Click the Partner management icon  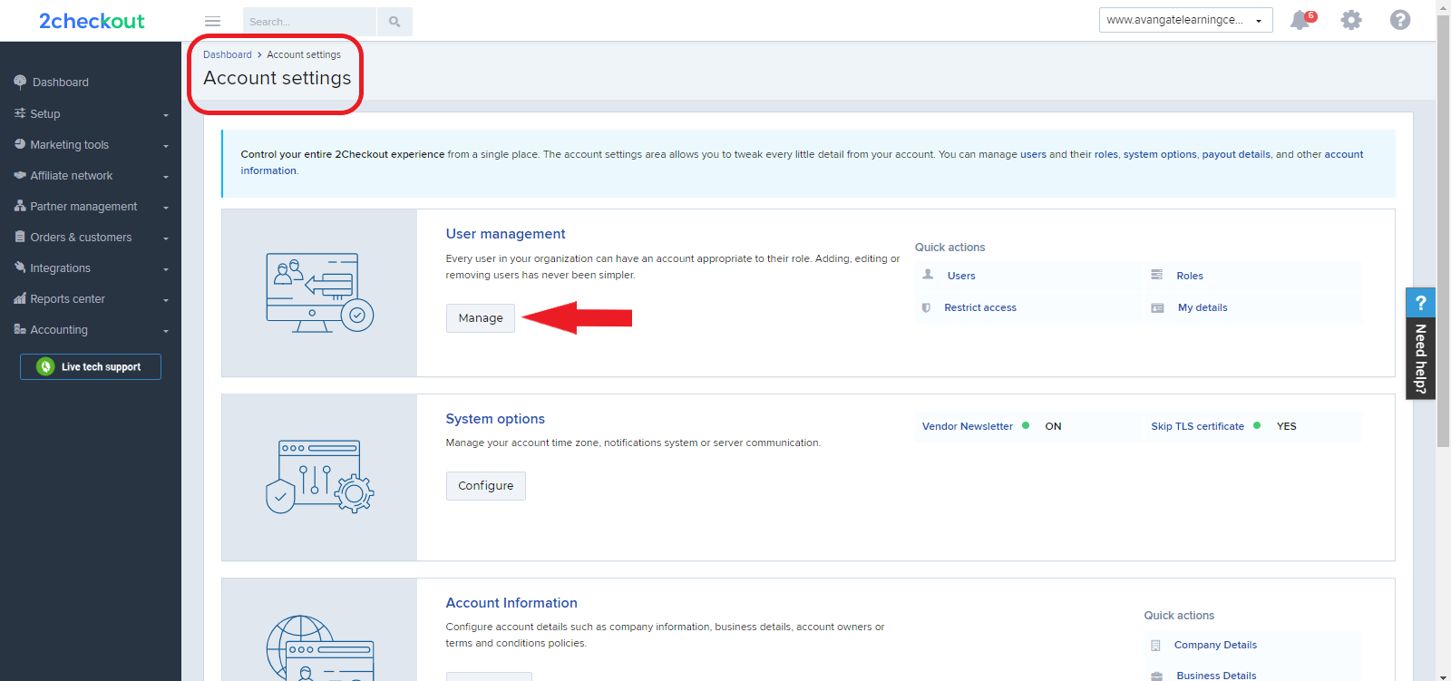point(20,206)
